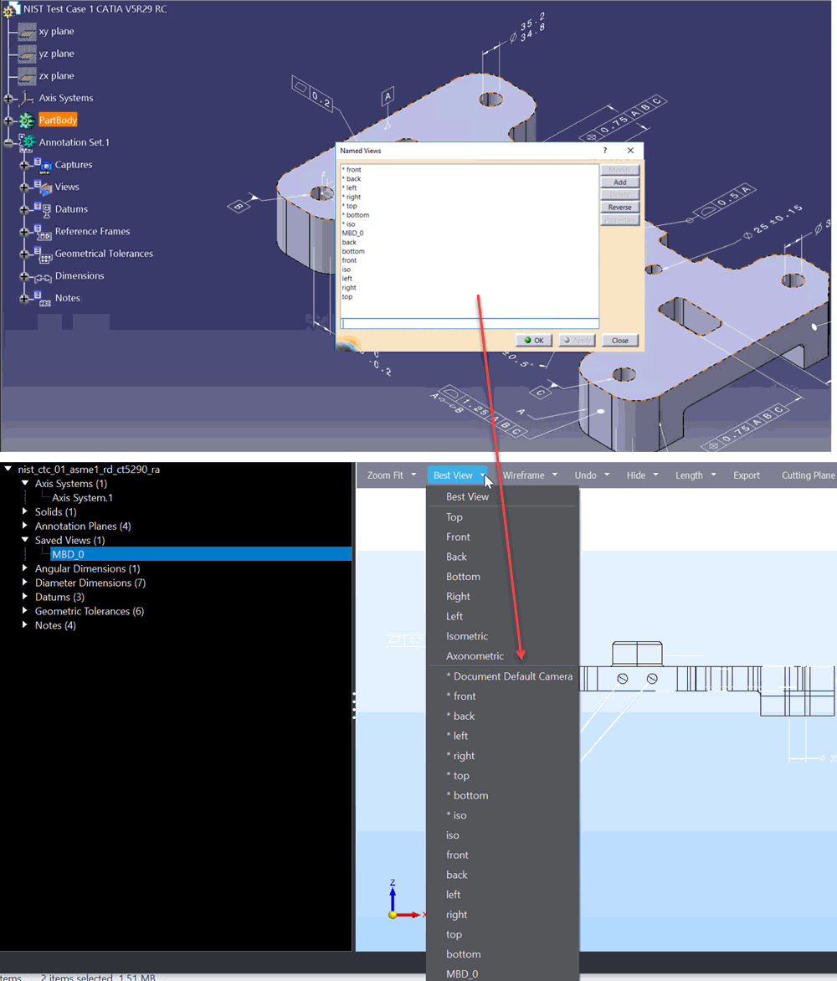
Task: Expand the Axis Systems tree node
Action: [7, 97]
